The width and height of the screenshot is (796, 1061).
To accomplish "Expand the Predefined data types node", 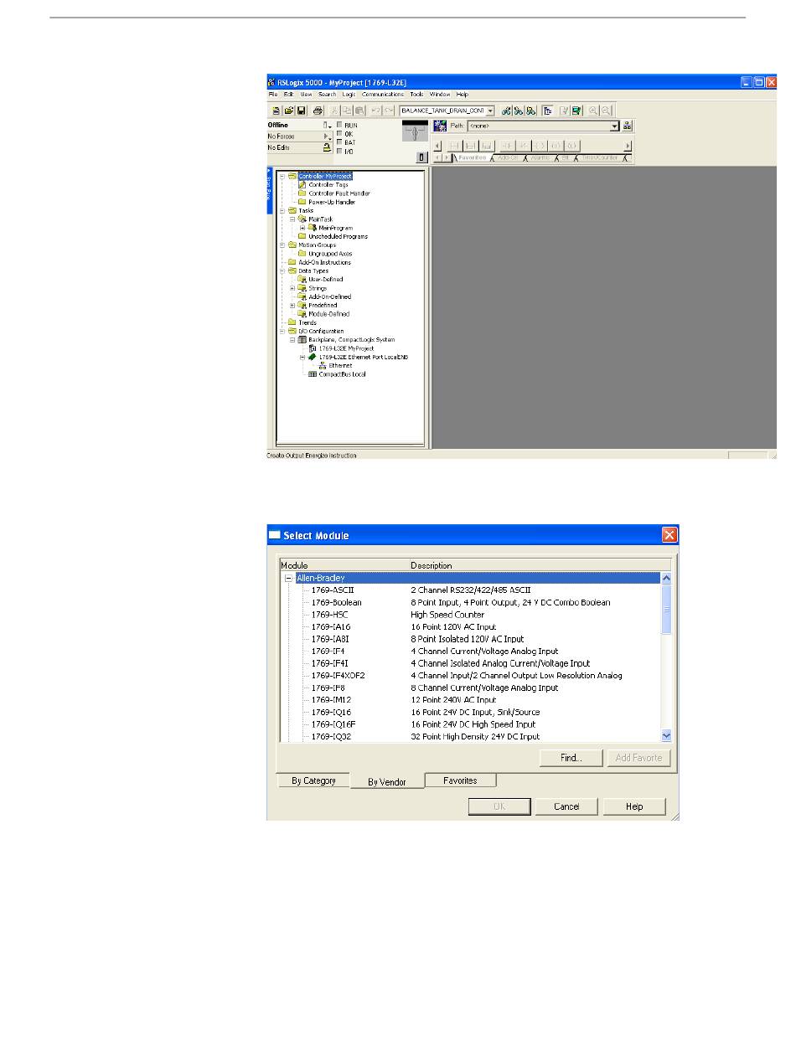I will click(292, 306).
